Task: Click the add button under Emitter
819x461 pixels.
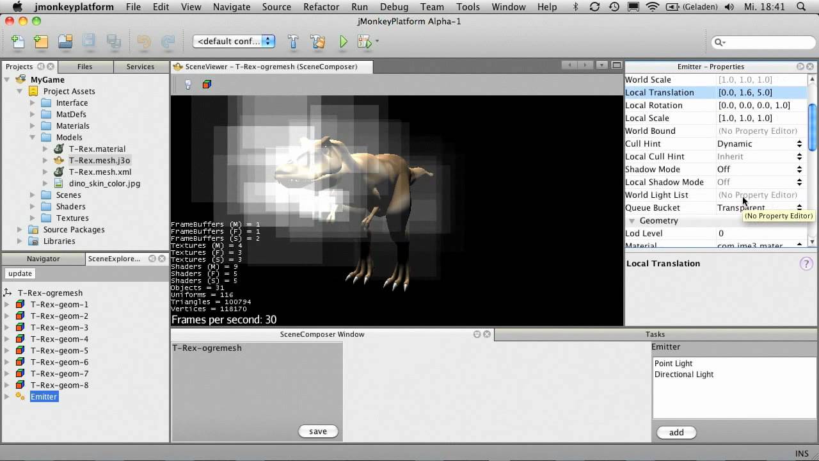Action: tap(676, 433)
